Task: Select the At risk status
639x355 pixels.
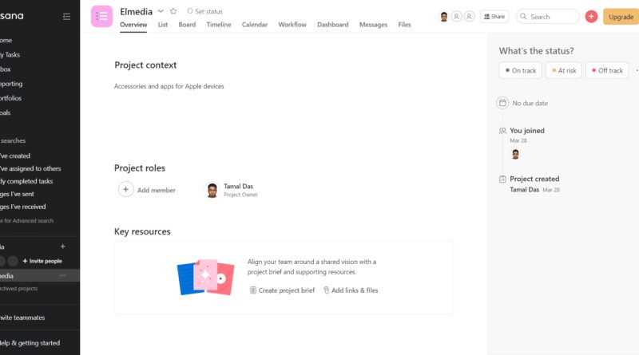Action: point(564,70)
